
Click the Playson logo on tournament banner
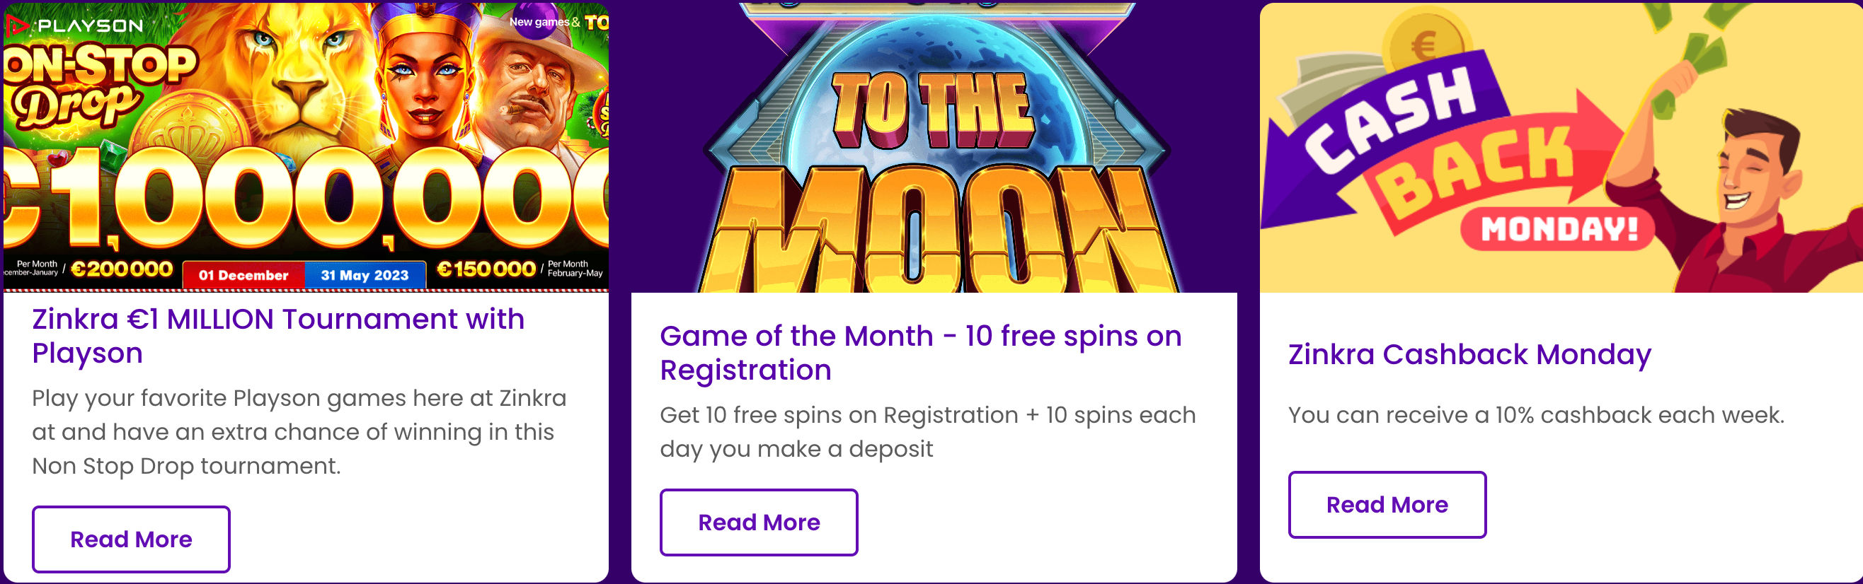point(74,26)
